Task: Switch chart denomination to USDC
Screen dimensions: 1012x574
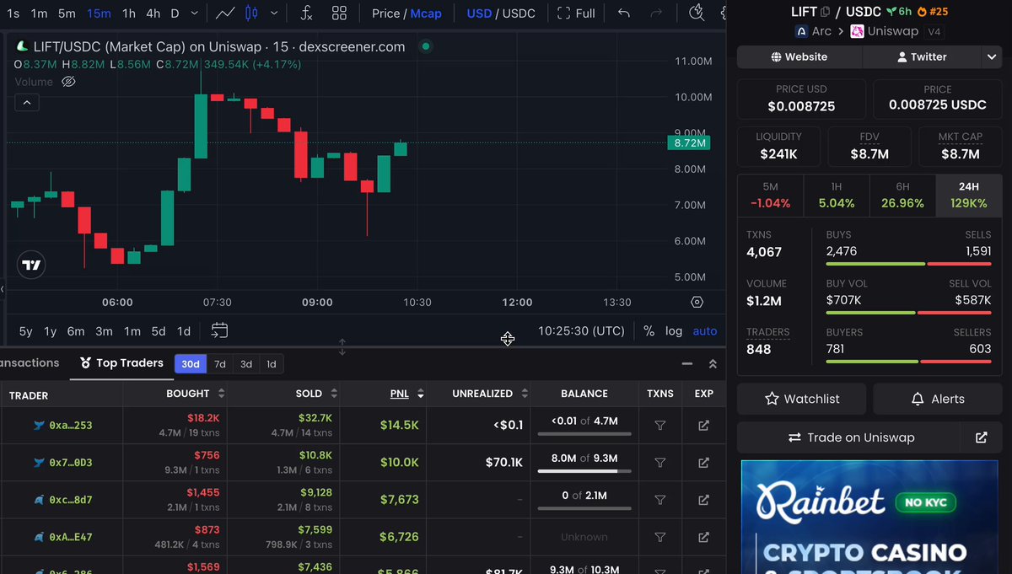Action: pos(518,13)
